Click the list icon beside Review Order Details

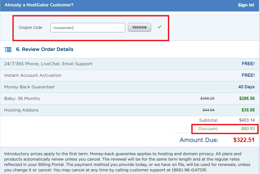click(x=8, y=49)
